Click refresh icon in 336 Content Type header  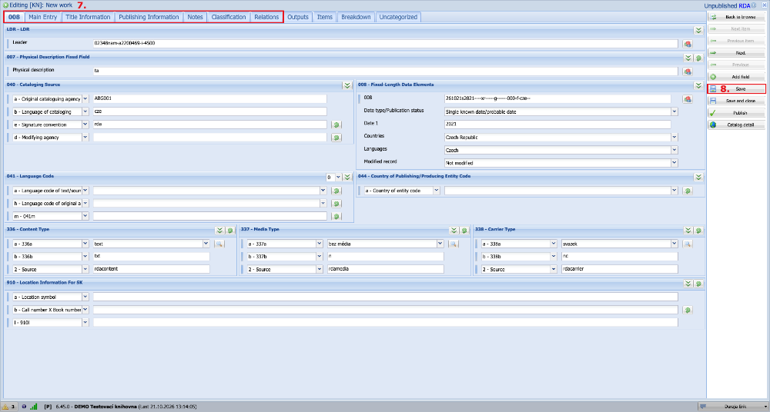pyautogui.click(x=229, y=230)
